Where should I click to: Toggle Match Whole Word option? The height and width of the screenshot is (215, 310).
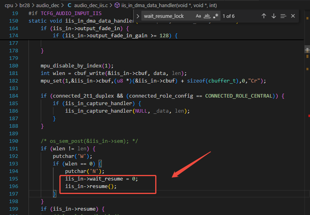207,16
